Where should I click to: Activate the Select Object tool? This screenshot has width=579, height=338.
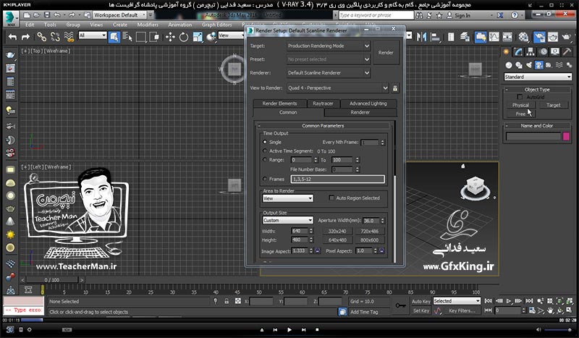click(x=114, y=37)
